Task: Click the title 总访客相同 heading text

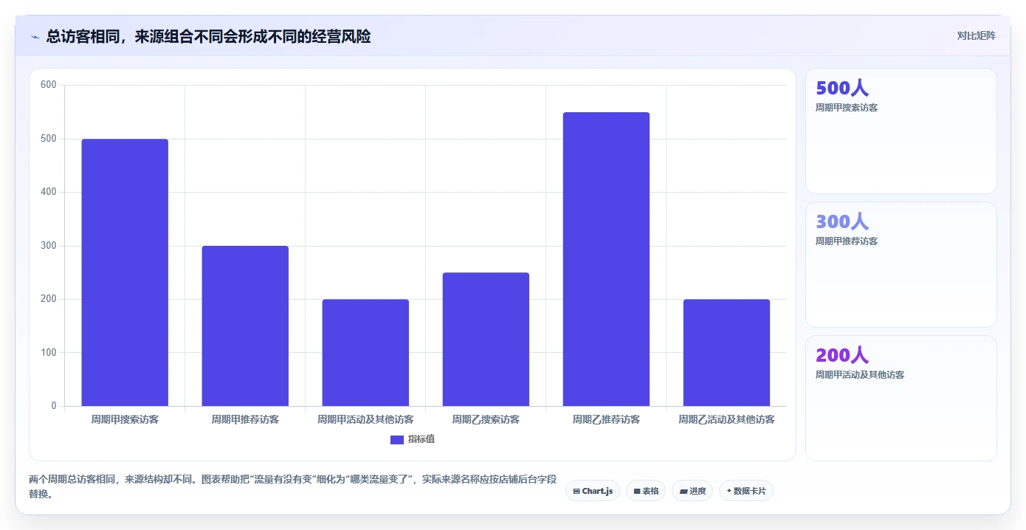Action: (208, 36)
